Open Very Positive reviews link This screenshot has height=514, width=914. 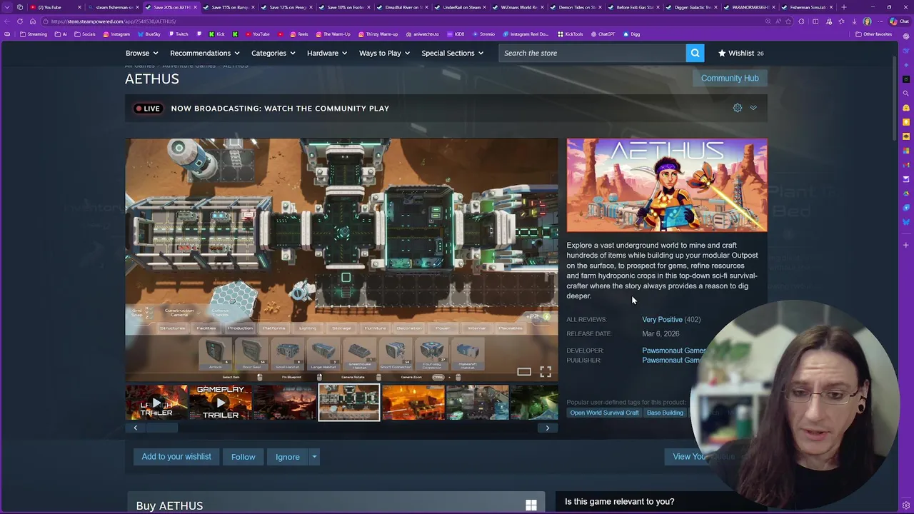coord(662,320)
